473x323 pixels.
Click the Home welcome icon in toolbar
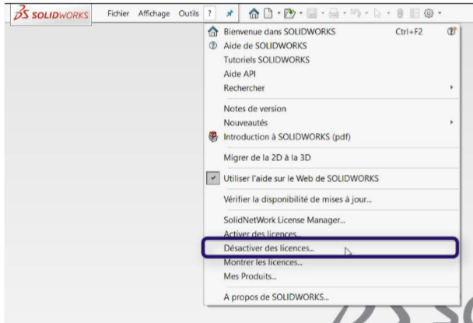point(254,13)
